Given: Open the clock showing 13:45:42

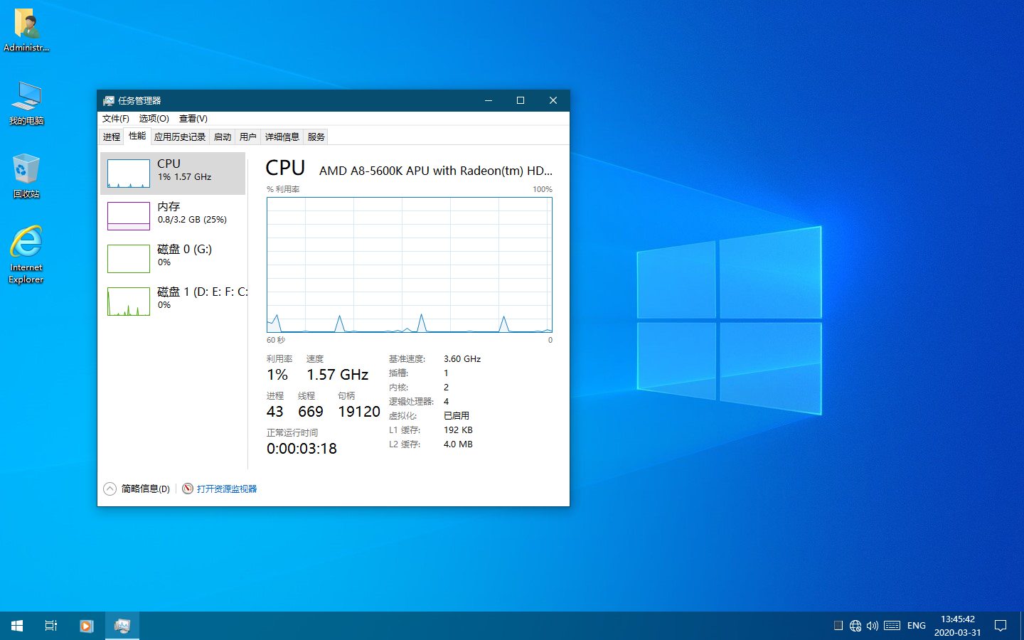Looking at the screenshot, I should coord(957,626).
